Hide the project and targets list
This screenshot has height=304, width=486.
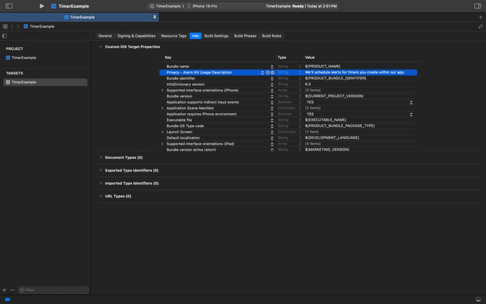point(4,36)
